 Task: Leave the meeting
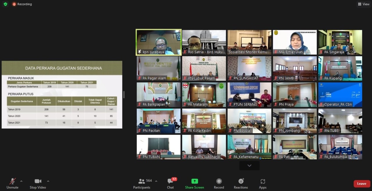click(362, 183)
